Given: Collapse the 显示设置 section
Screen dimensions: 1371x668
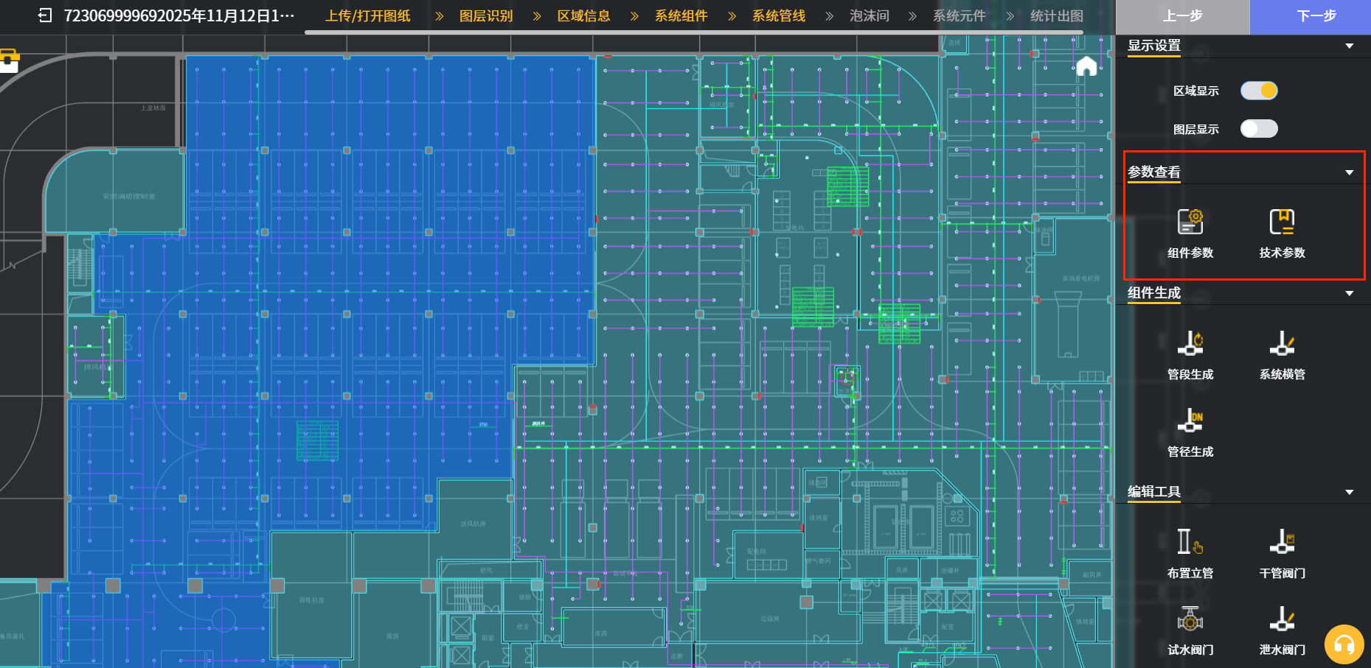Looking at the screenshot, I should (x=1349, y=46).
